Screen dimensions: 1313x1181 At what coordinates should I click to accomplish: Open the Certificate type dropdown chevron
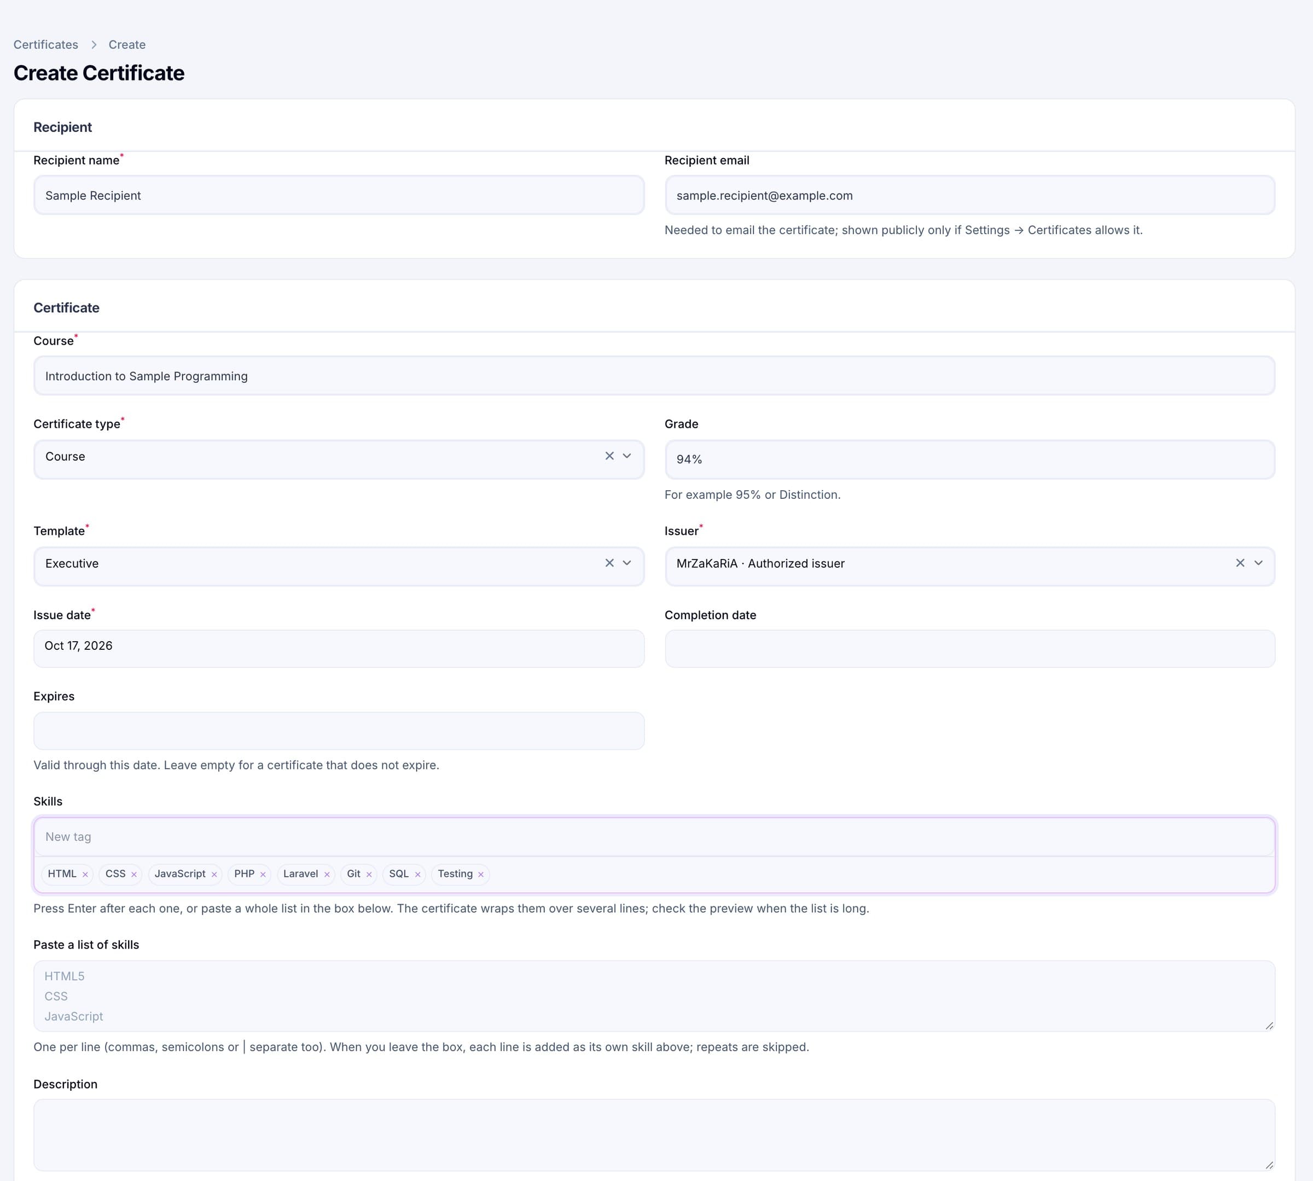pos(627,456)
